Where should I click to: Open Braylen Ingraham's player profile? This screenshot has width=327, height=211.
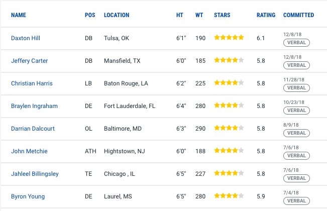pyautogui.click(x=34, y=106)
